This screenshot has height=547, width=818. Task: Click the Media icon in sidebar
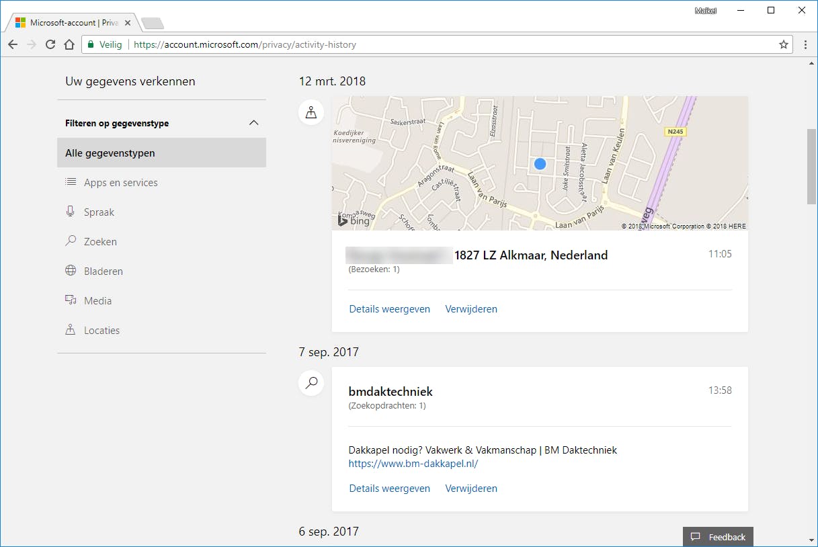70,300
